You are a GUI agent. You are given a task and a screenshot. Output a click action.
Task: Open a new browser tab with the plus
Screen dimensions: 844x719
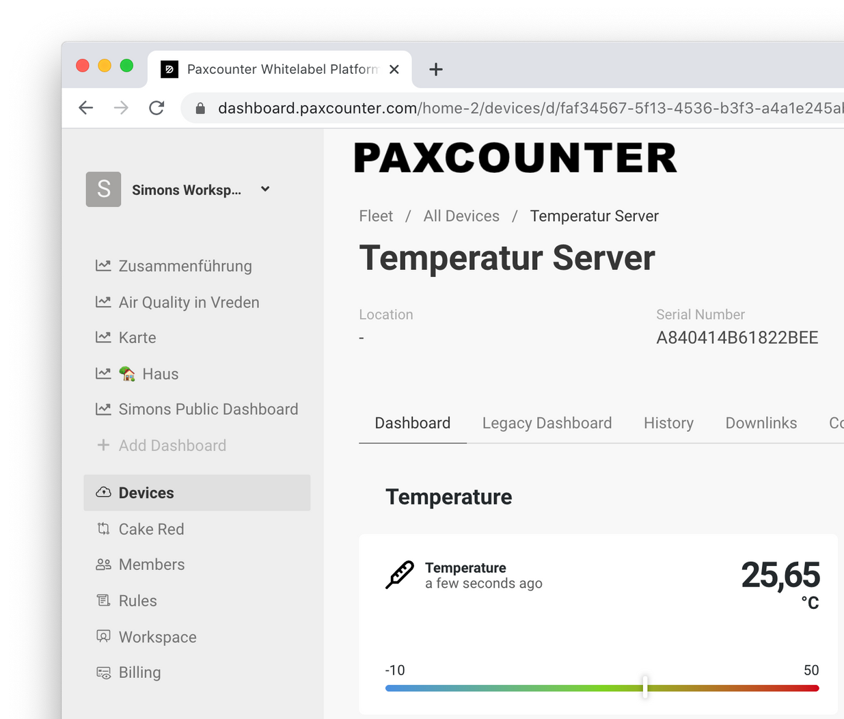[x=435, y=68]
